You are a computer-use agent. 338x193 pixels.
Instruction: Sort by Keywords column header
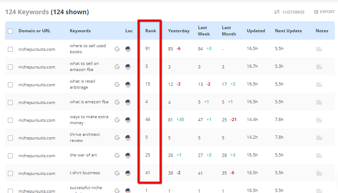(80, 31)
